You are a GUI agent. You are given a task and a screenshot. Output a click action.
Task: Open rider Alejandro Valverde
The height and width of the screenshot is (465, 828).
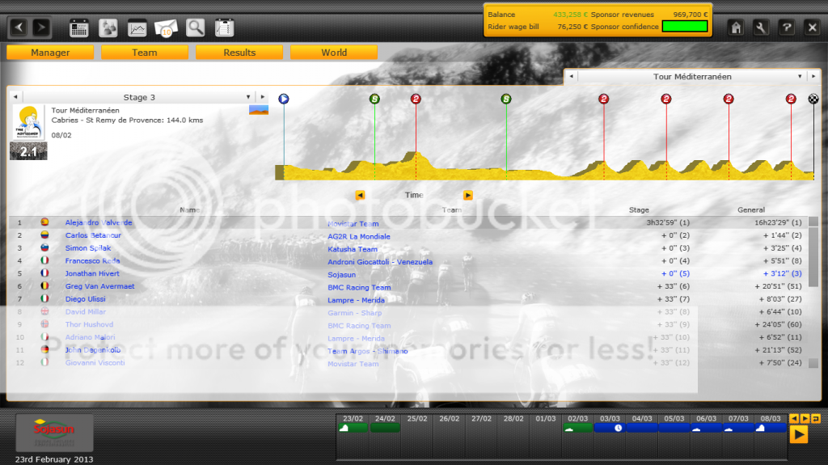click(99, 222)
